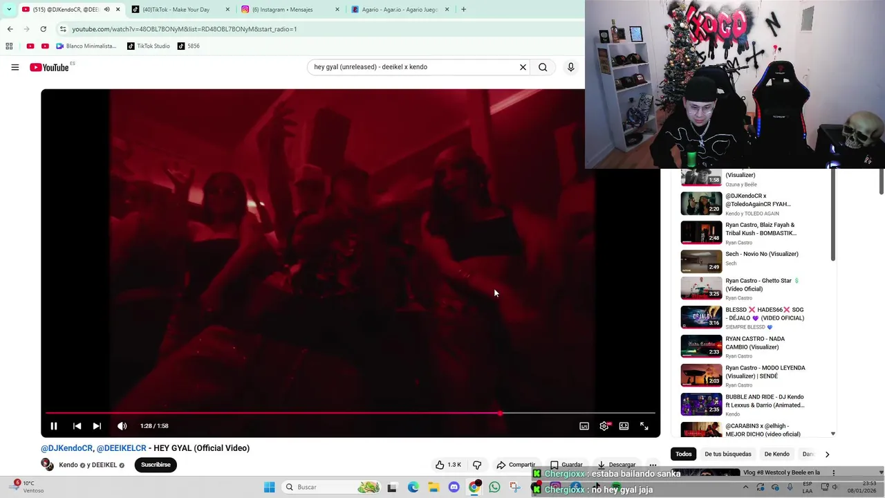The height and width of the screenshot is (498, 885).
Task: Show more filter chips with right arrow
Action: 827,454
